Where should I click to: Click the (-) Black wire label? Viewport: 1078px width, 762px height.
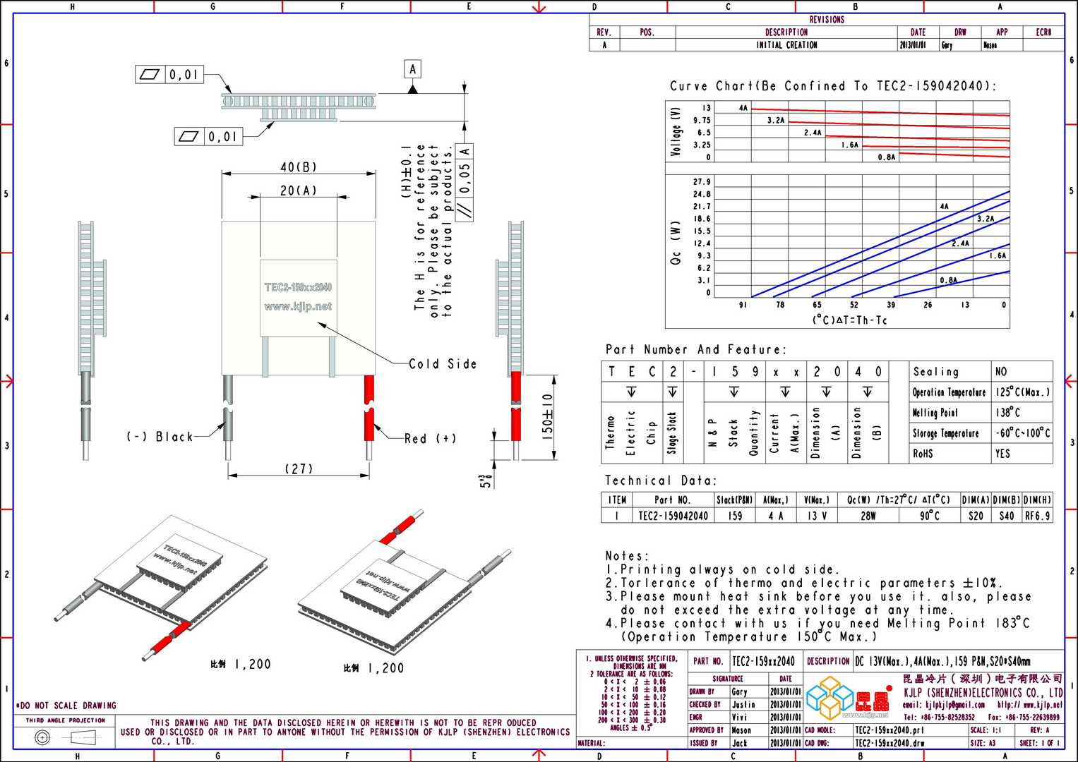tap(160, 437)
